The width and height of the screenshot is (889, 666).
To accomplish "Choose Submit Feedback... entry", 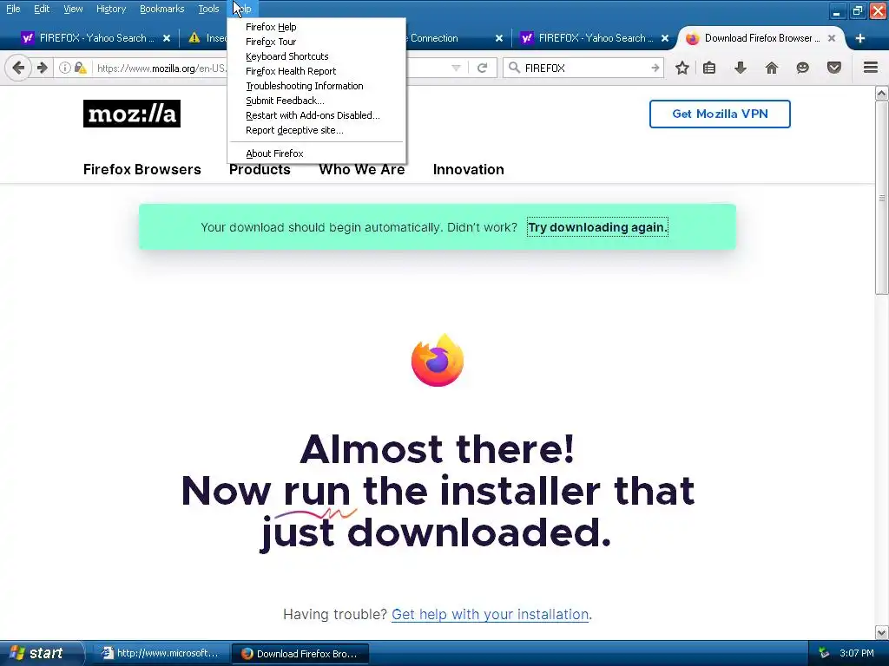I will coord(316,101).
